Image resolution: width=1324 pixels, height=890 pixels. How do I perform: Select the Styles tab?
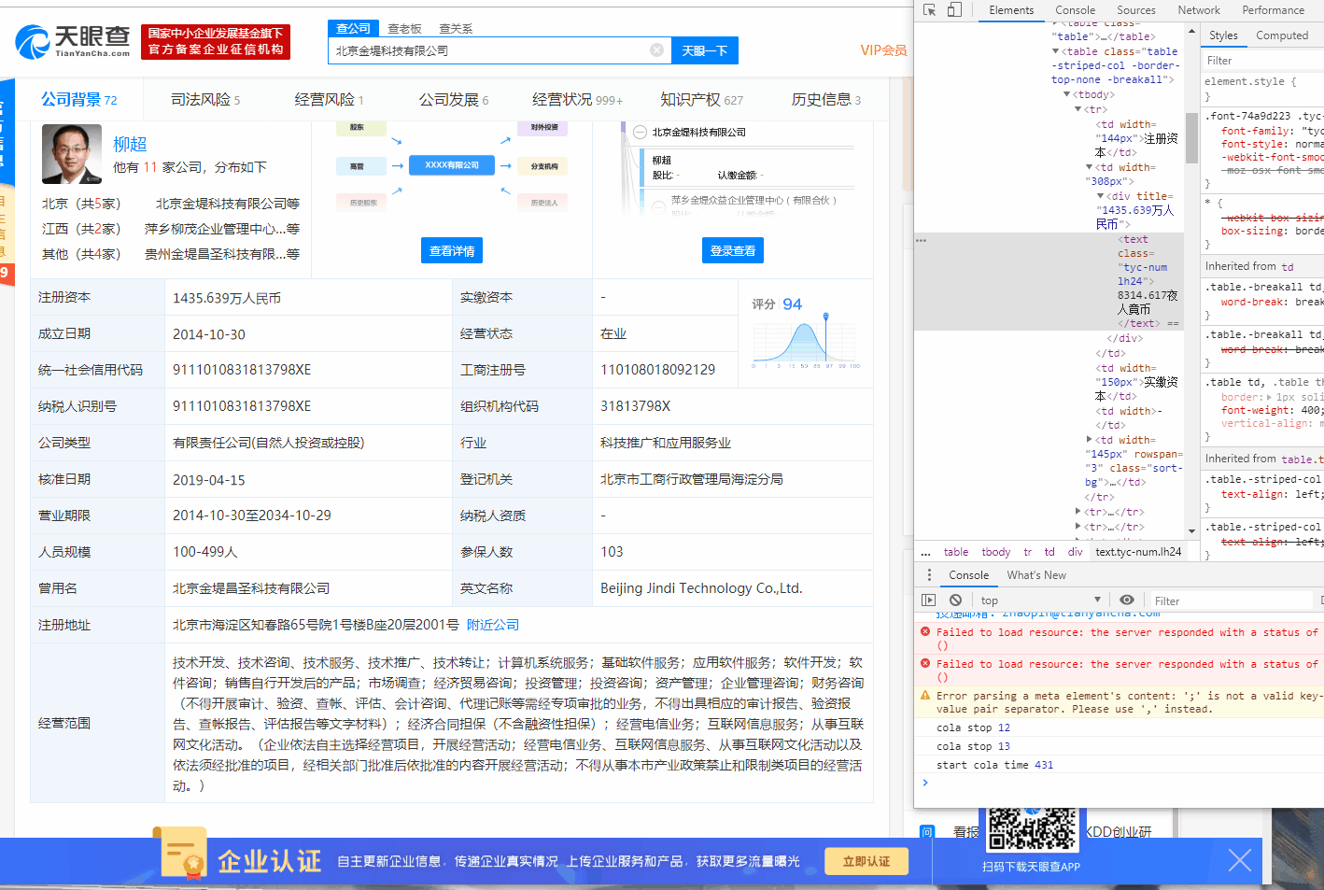point(1223,35)
